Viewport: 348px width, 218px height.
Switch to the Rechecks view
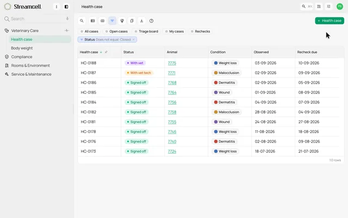pos(201,32)
